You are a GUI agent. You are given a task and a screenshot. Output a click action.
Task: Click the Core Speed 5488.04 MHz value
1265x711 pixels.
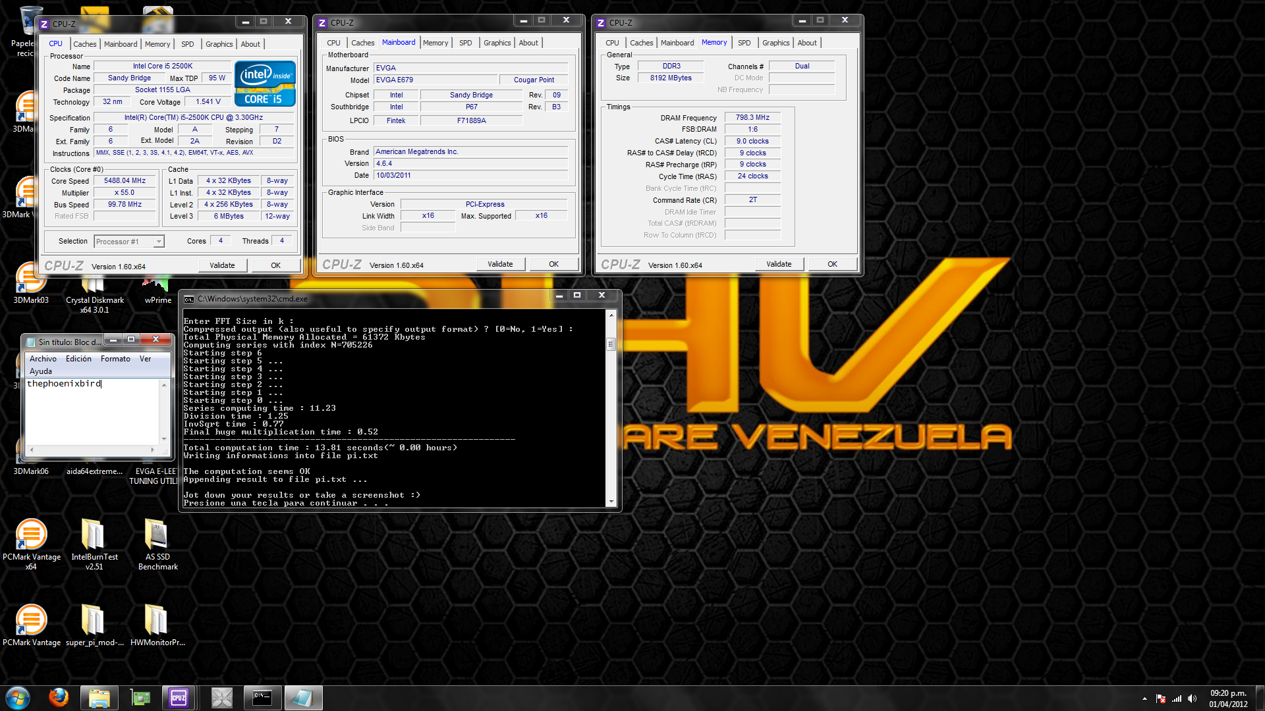coord(125,181)
